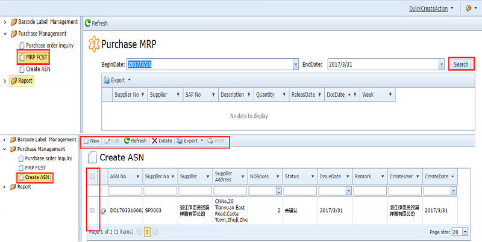Select the highlighted Create ASN tree item
The width and height of the screenshot is (482, 242).
click(37, 177)
